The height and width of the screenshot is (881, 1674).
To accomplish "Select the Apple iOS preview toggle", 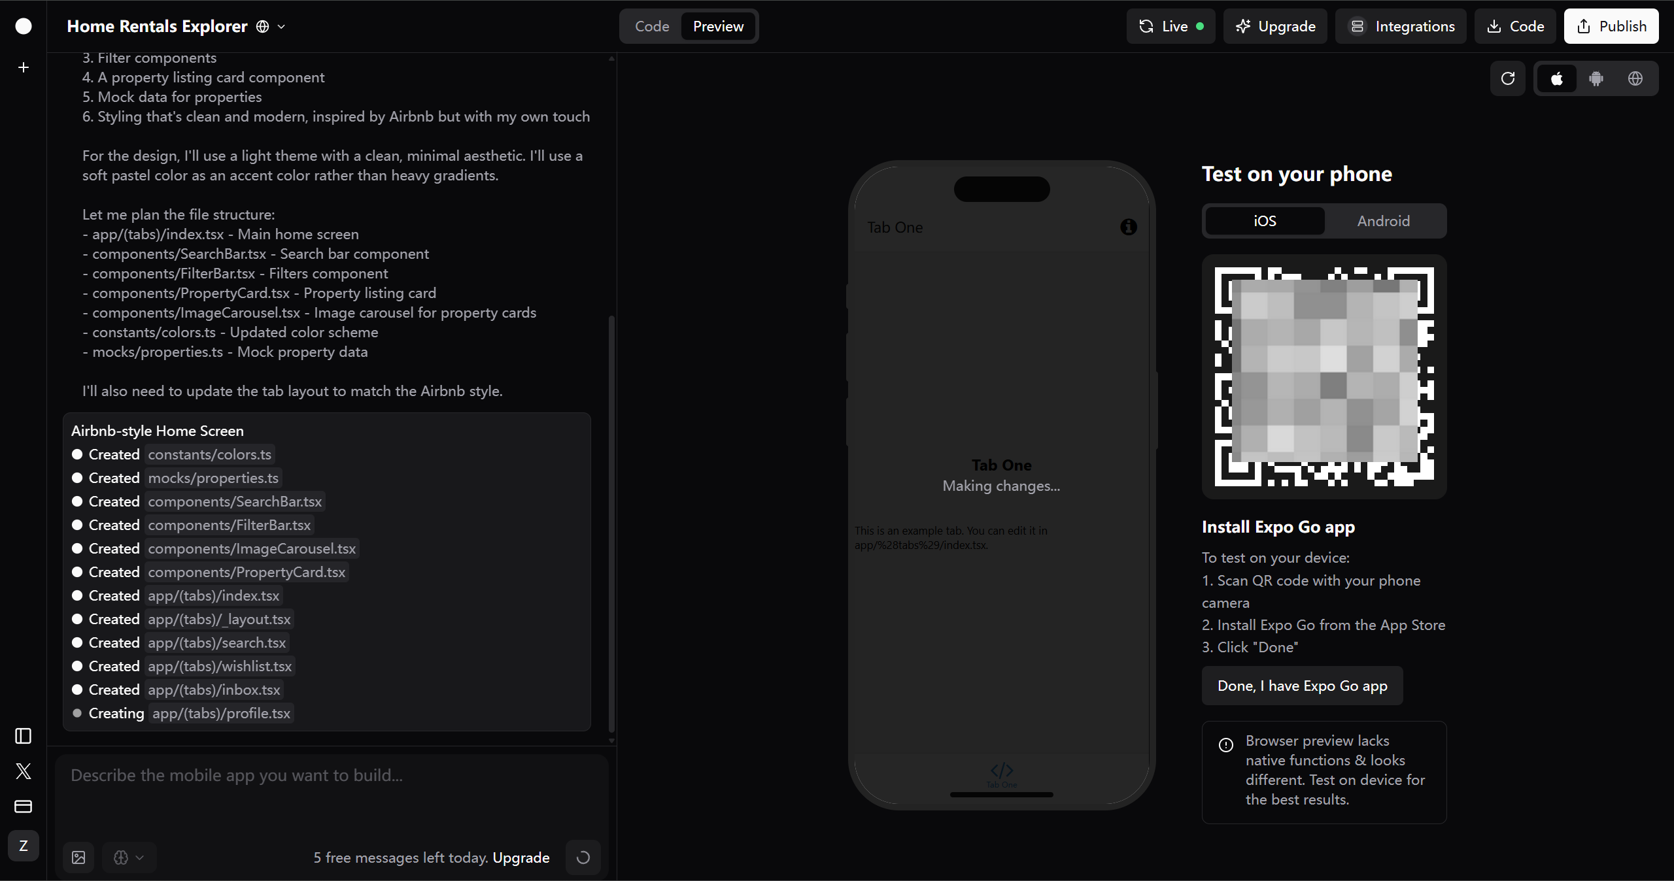I will [1557, 78].
